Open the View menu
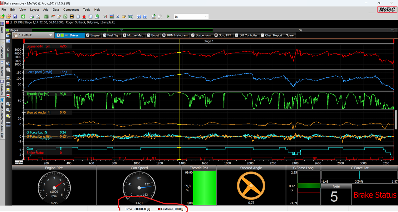The width and height of the screenshot is (398, 212). tap(23, 10)
